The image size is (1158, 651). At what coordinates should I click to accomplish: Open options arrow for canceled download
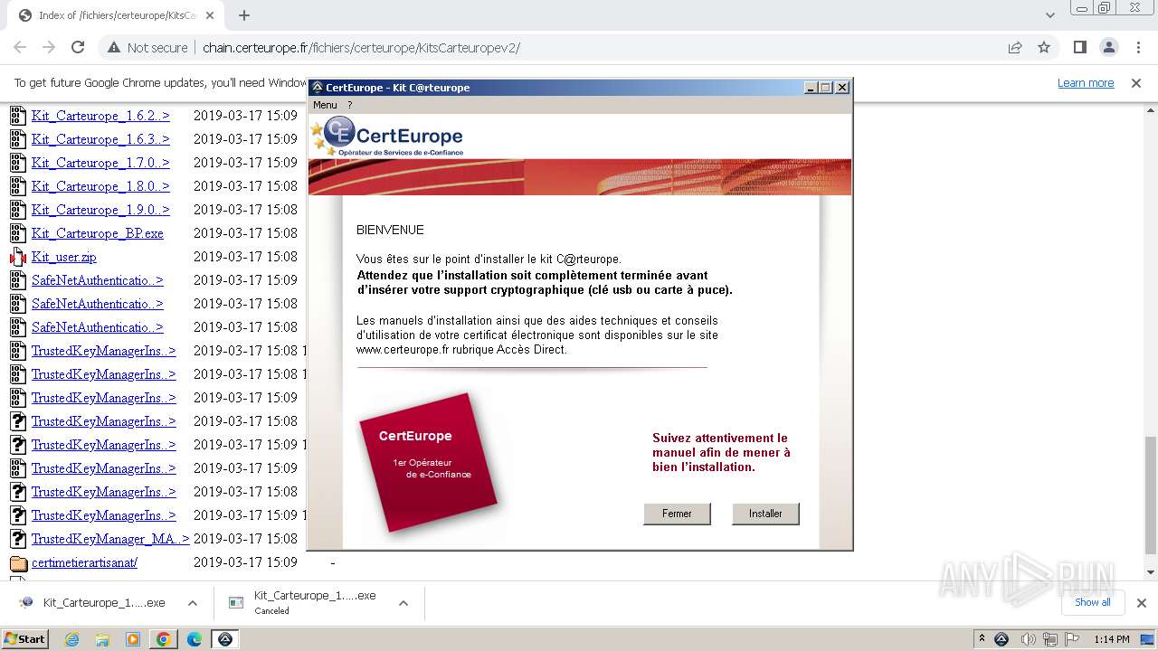pos(403,603)
